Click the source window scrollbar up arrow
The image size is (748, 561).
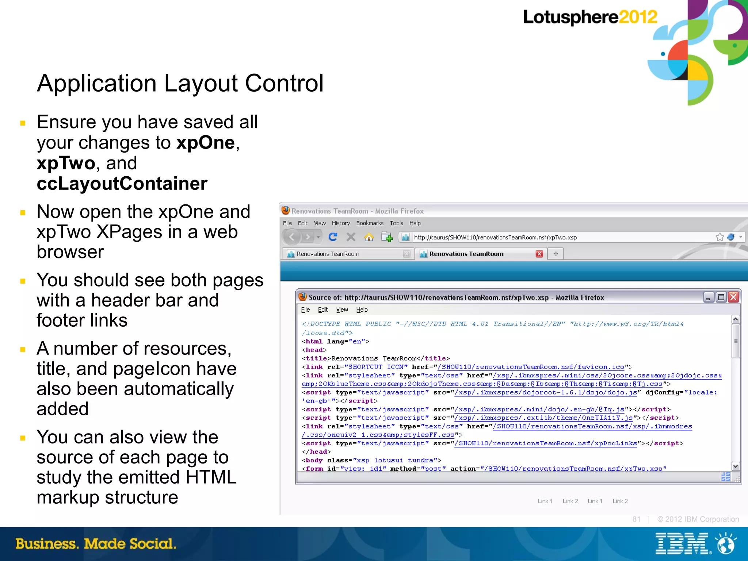(736, 319)
